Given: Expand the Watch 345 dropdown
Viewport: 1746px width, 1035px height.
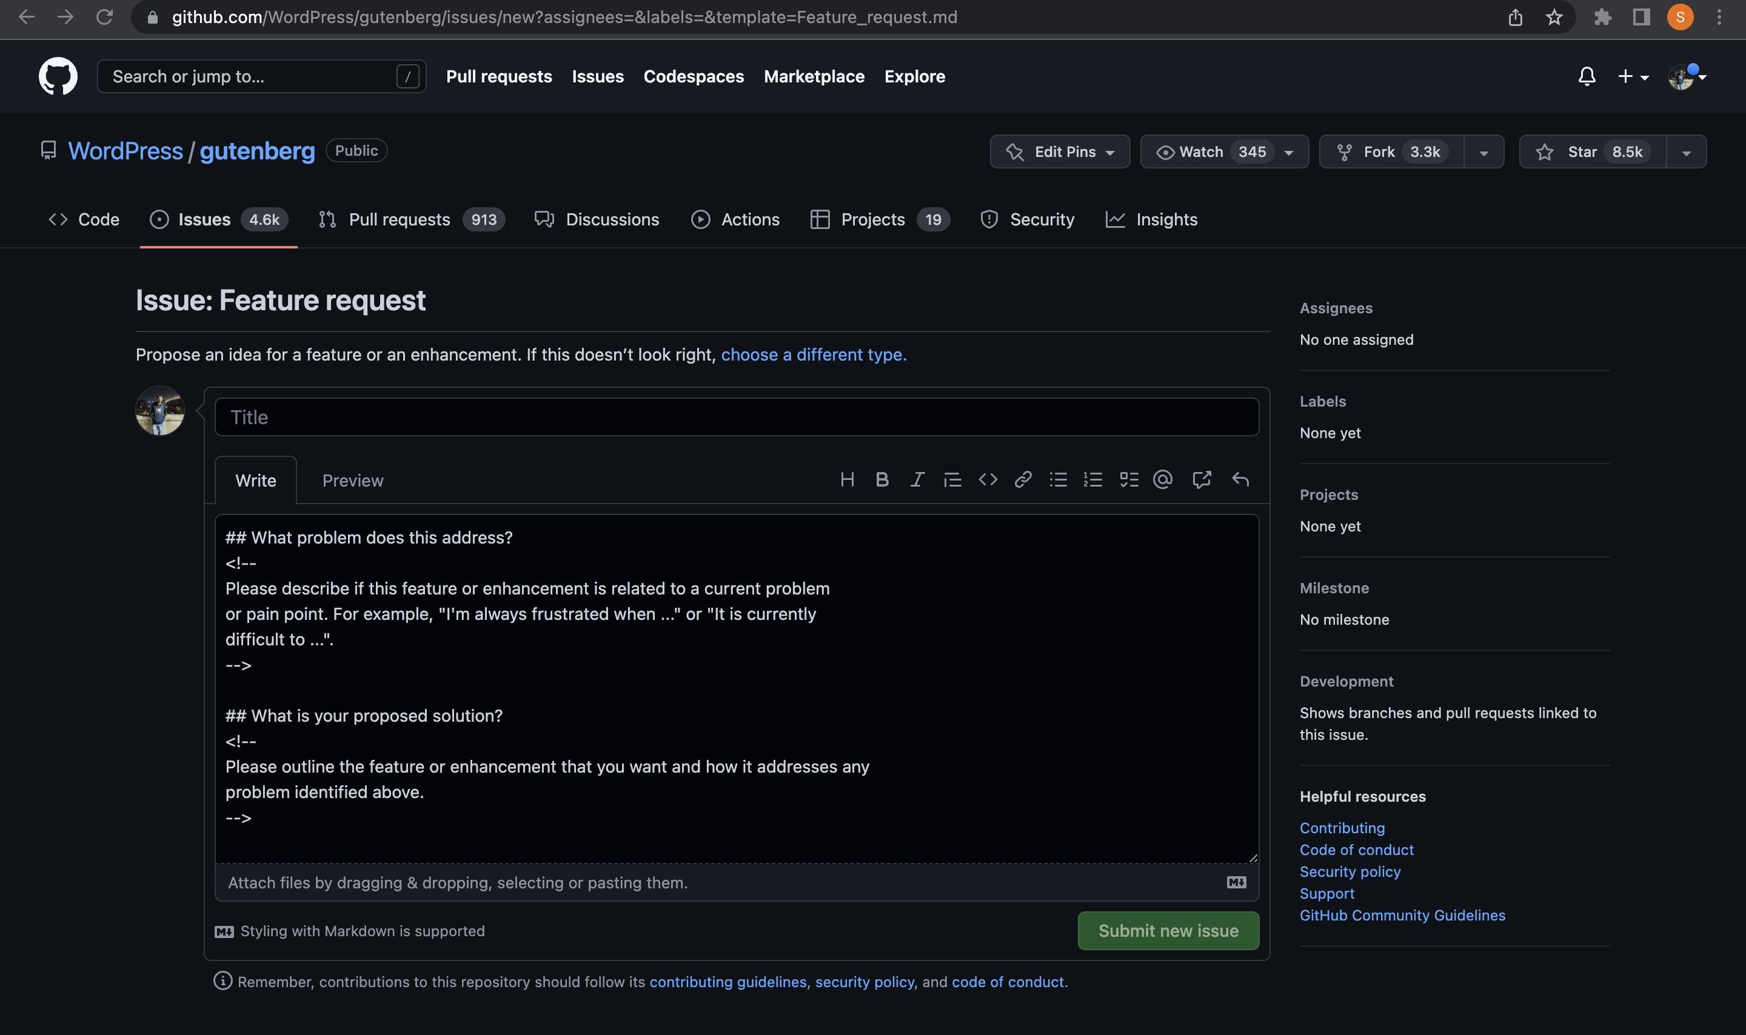Looking at the screenshot, I should click(x=1224, y=151).
